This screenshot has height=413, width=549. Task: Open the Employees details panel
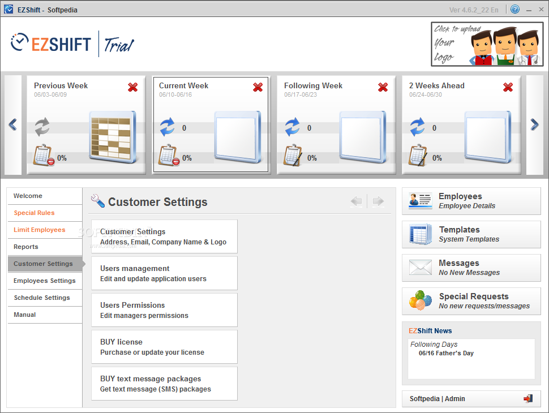[471, 201]
